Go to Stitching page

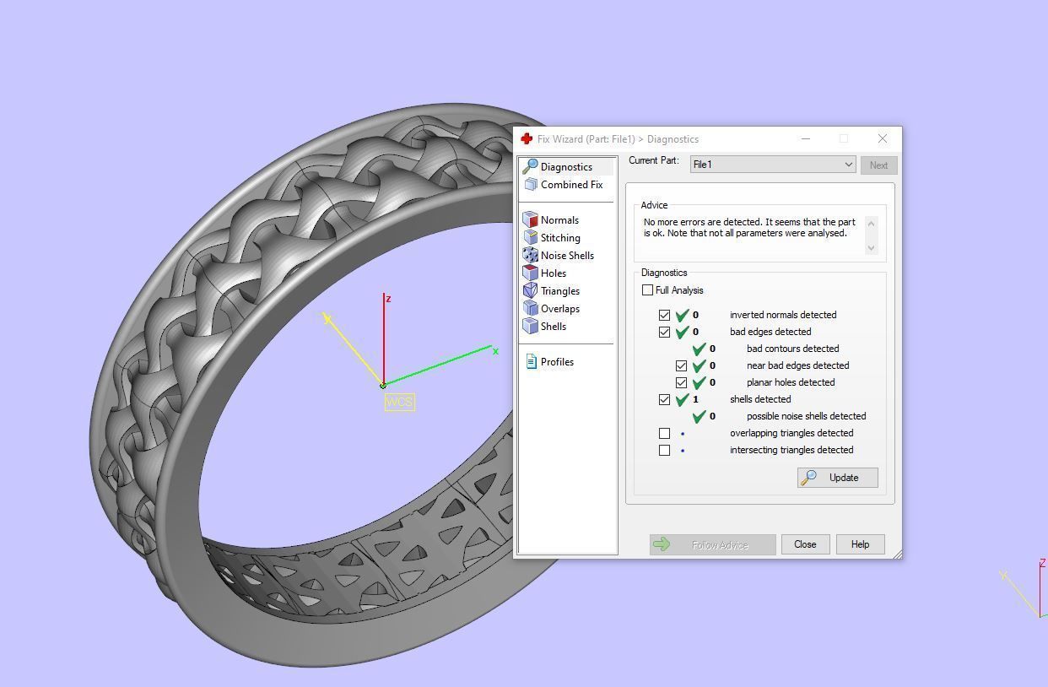click(x=560, y=238)
